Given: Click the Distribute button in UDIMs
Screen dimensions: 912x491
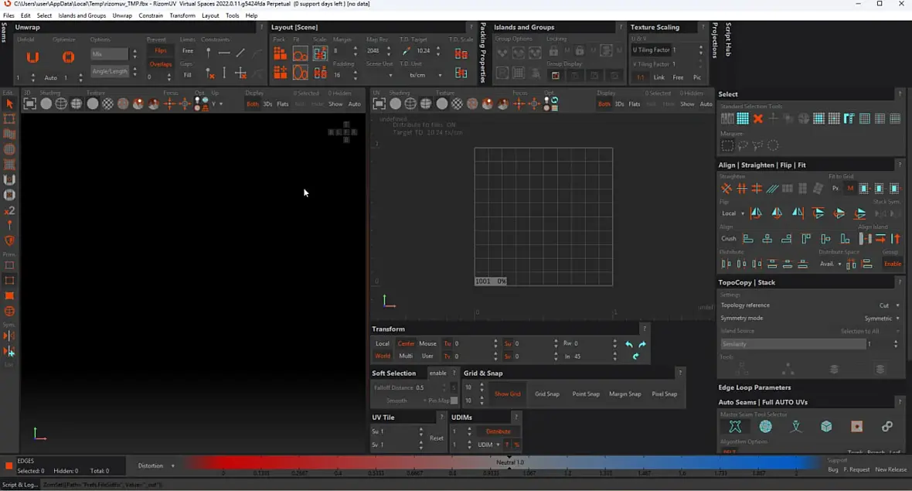Looking at the screenshot, I should 498,431.
